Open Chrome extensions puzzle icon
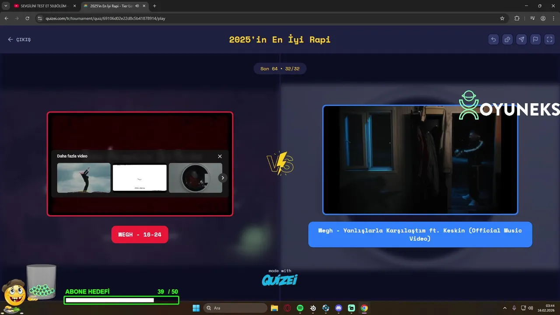 [x=517, y=18]
